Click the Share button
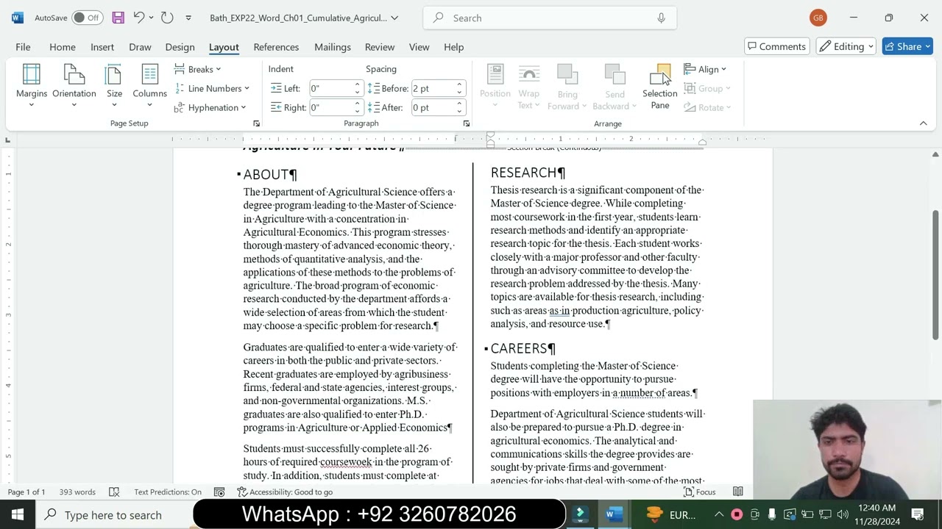942x529 pixels. point(907,46)
